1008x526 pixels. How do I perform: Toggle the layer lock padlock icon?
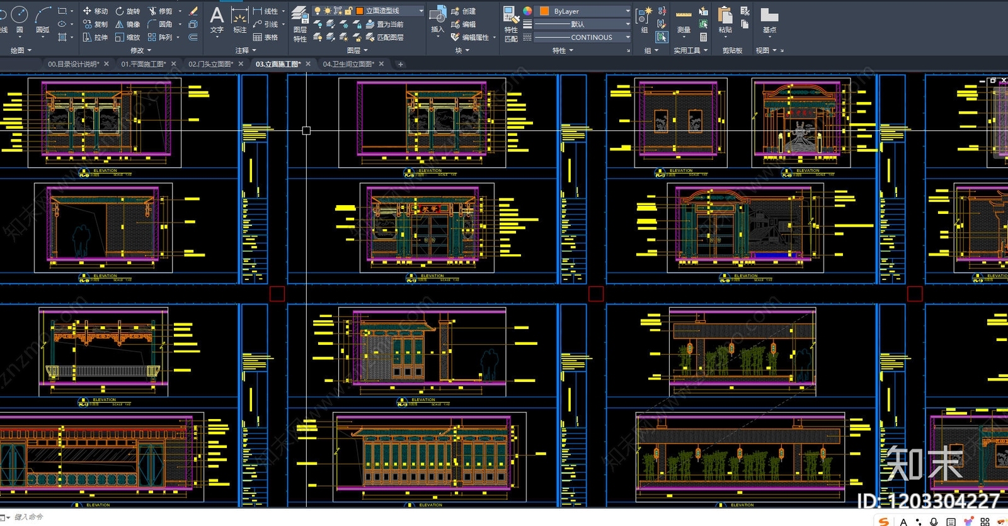coord(348,11)
